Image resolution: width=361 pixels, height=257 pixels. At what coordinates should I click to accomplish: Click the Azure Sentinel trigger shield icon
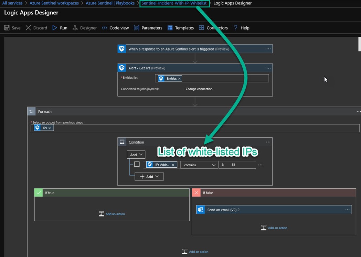122,49
